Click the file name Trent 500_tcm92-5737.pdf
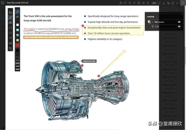186x130 pixels. click(x=18, y=3)
